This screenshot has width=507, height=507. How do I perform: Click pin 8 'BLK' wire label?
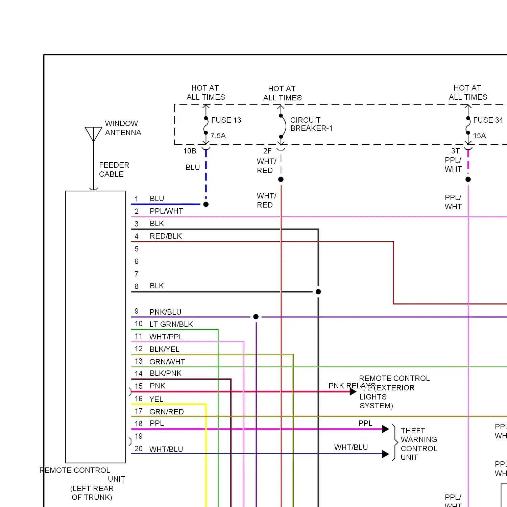157,286
